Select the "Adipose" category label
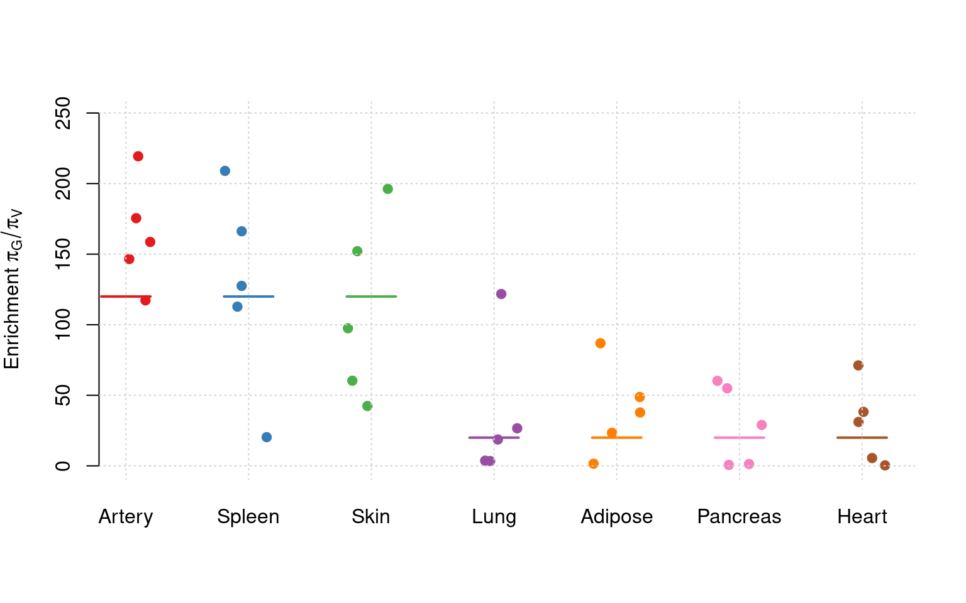This screenshot has height=603, width=966. point(616,517)
